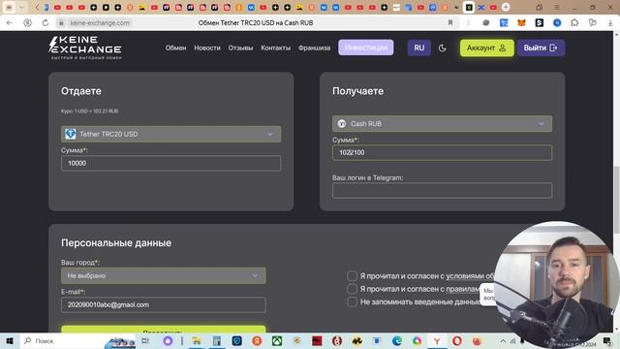Image resolution: width=620 pixels, height=349 pixels.
Task: Open the Обмен menu item
Action: (x=175, y=48)
